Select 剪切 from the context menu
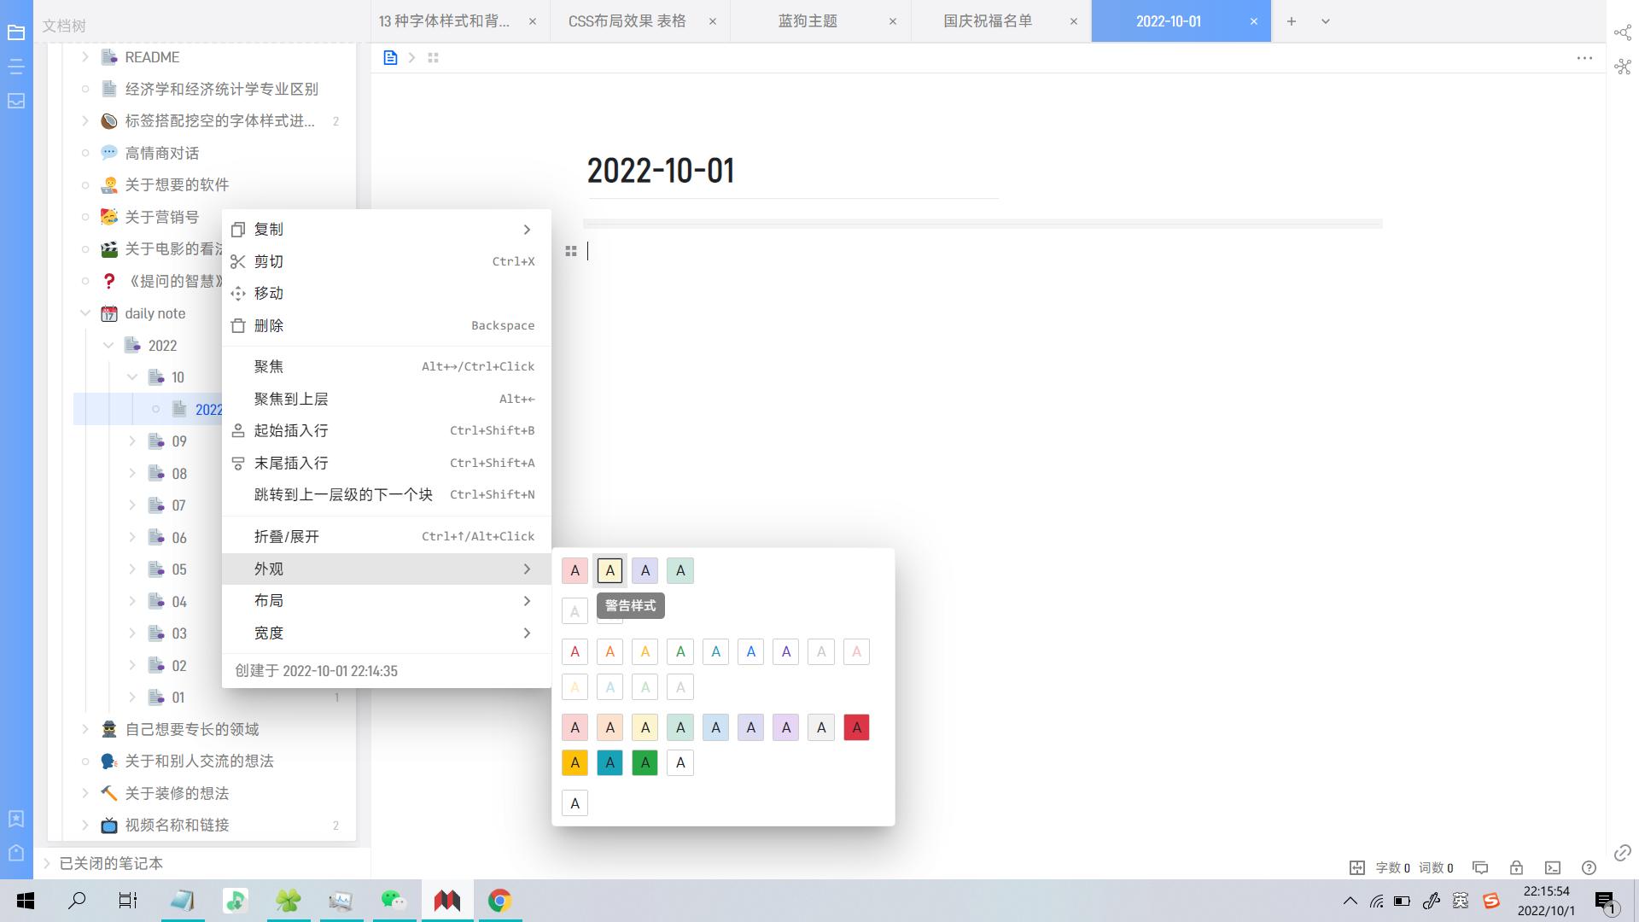The height and width of the screenshot is (922, 1639). [269, 261]
